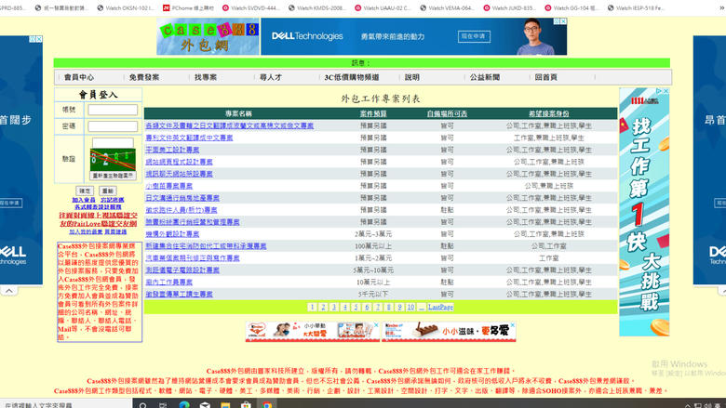Open the 3C低價購物頻道 menu item
The height and width of the screenshot is (408, 726).
pos(352,77)
